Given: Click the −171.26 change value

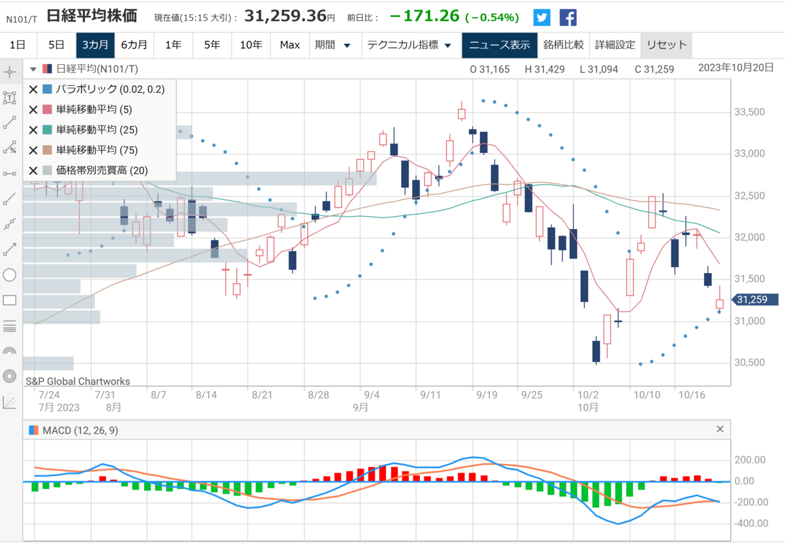Looking at the screenshot, I should (424, 16).
